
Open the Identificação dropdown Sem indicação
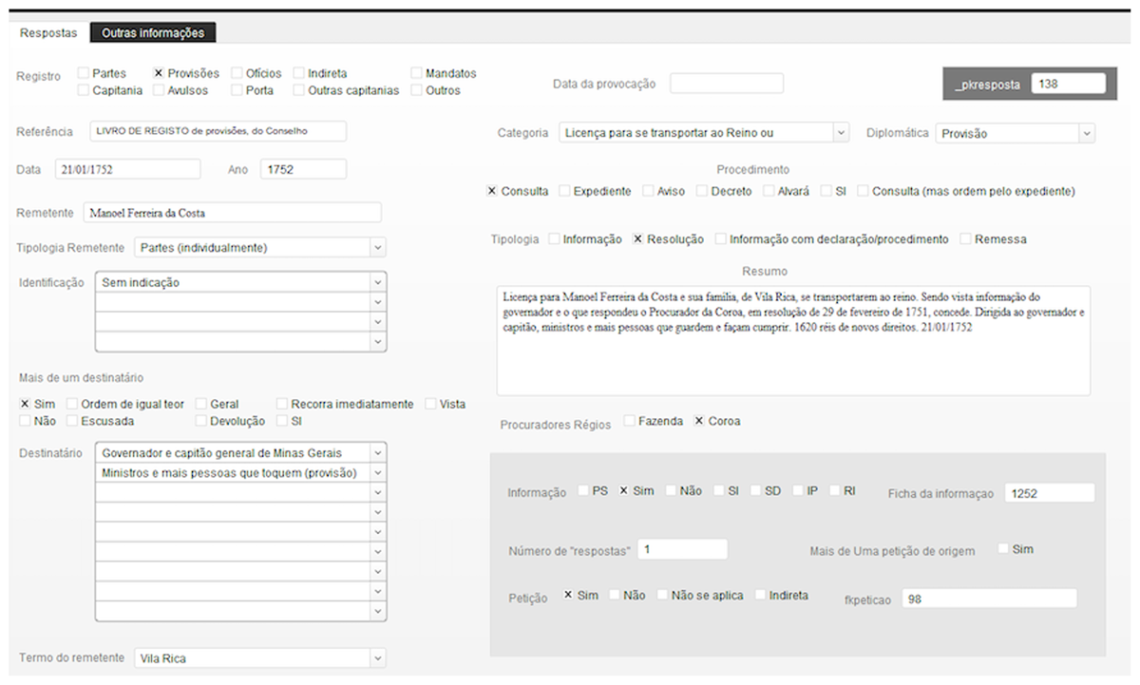pyautogui.click(x=241, y=282)
